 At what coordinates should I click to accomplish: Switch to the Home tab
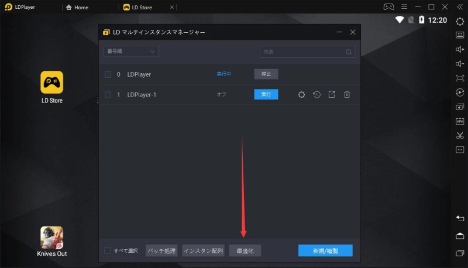point(77,7)
